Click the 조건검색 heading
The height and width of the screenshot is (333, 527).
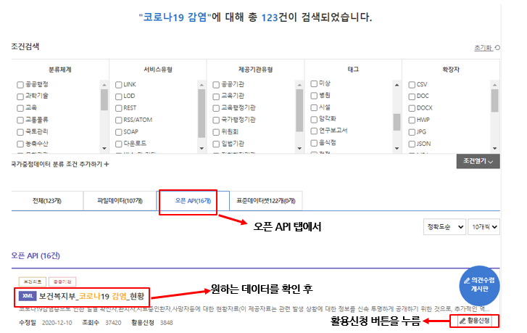25,46
